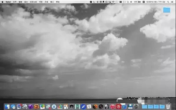Open the Trash in the Dock
This screenshot has width=176, height=110.
pyautogui.click(x=168, y=107)
